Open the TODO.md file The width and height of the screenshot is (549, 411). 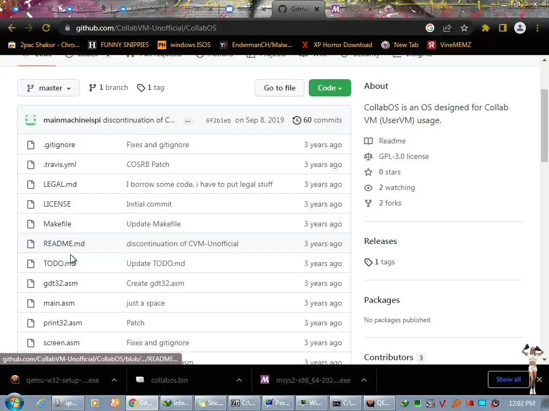60,263
